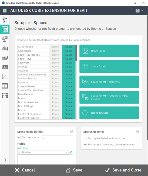148x176 pixels.
Task: Set Air Terminals to Room
Action: coord(55,47)
